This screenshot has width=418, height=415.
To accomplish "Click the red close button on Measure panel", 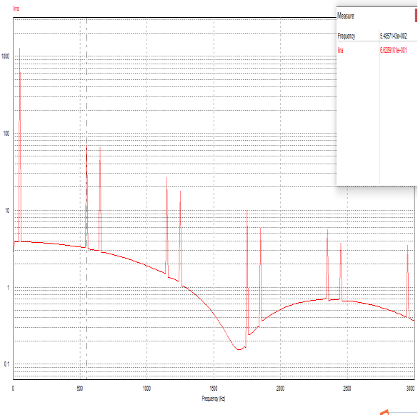I will (x=416, y=16).
